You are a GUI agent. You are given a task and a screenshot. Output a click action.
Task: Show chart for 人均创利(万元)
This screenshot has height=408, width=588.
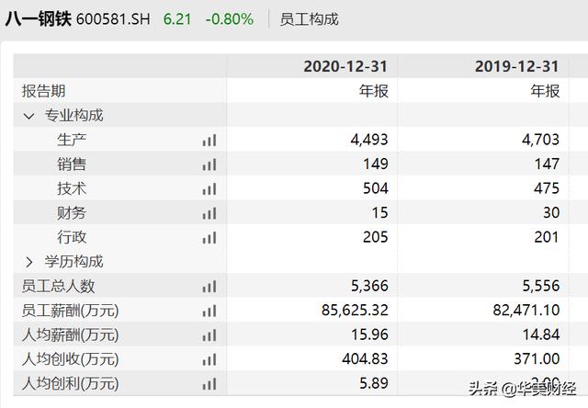click(209, 384)
